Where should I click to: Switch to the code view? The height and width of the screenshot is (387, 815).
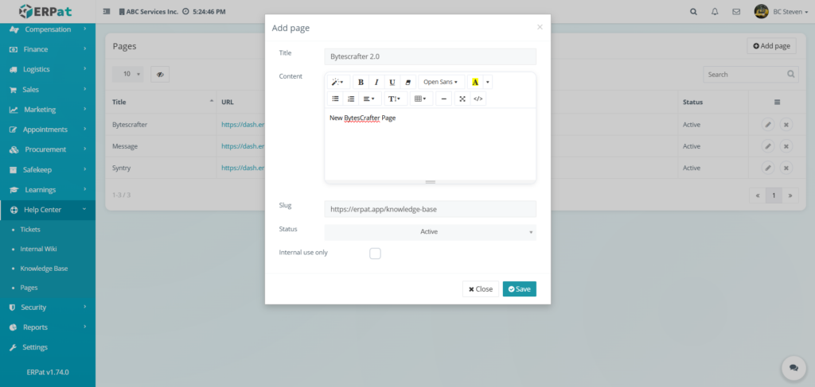pos(478,99)
